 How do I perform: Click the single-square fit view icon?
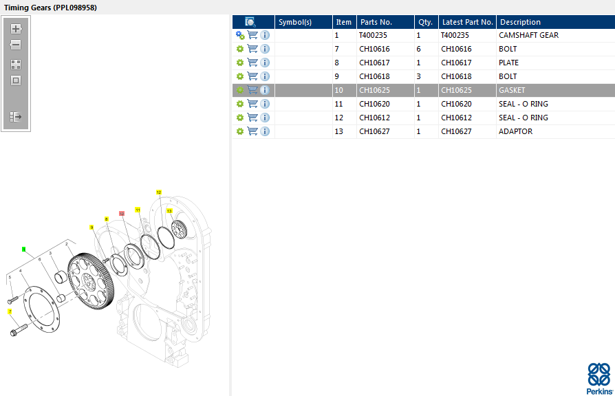click(x=16, y=80)
